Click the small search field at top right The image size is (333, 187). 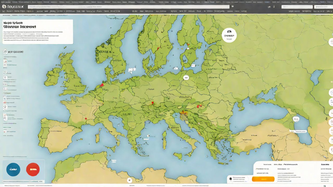(296, 7)
